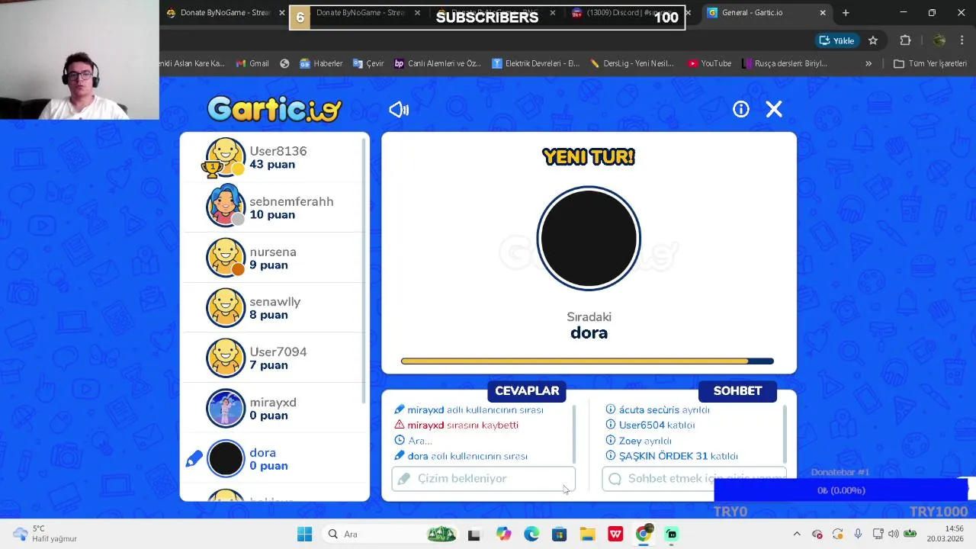The height and width of the screenshot is (549, 976).
Task: Click the large black avatar of next drawer
Action: click(x=589, y=239)
